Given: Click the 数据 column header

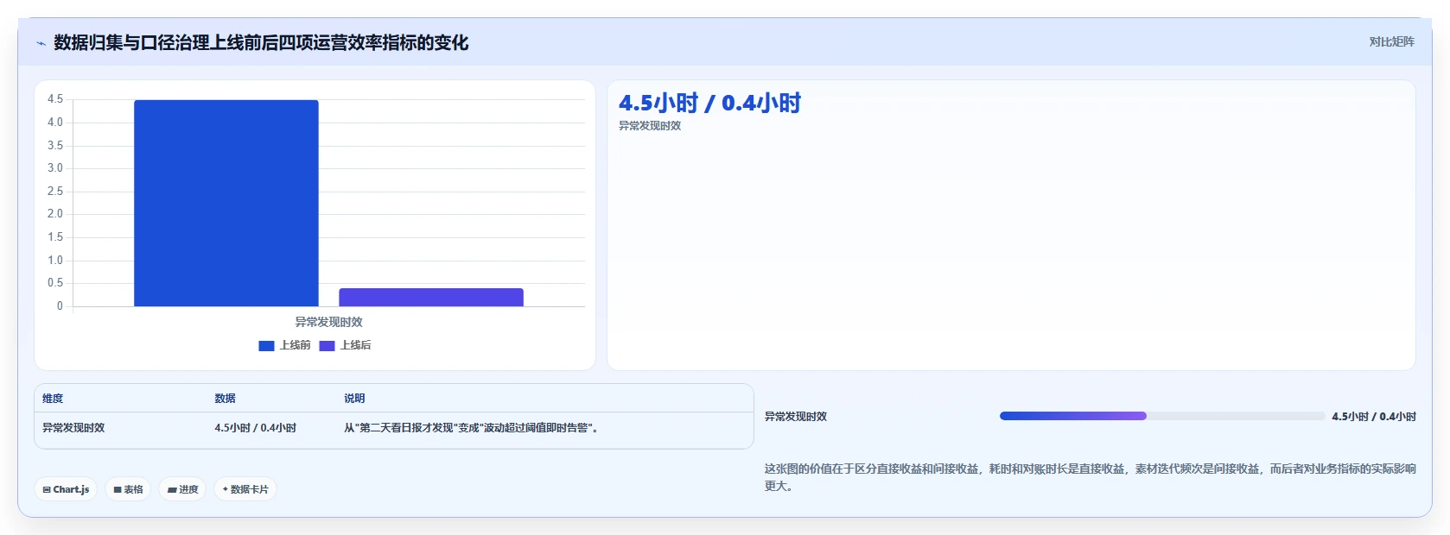Looking at the screenshot, I should [x=225, y=399].
